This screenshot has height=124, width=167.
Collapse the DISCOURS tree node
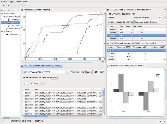[2, 14]
